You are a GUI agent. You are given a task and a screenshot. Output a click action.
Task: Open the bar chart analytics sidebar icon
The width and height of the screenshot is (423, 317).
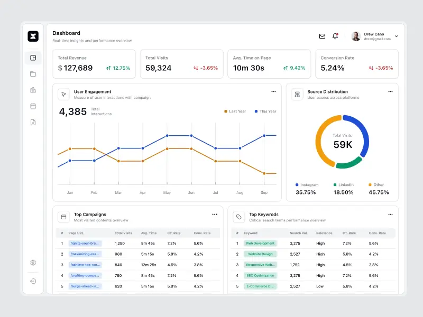[x=33, y=90]
